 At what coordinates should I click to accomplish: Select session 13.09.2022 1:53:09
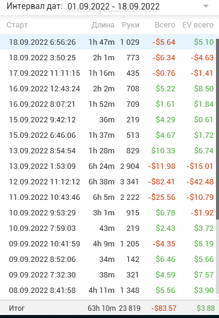(108, 166)
